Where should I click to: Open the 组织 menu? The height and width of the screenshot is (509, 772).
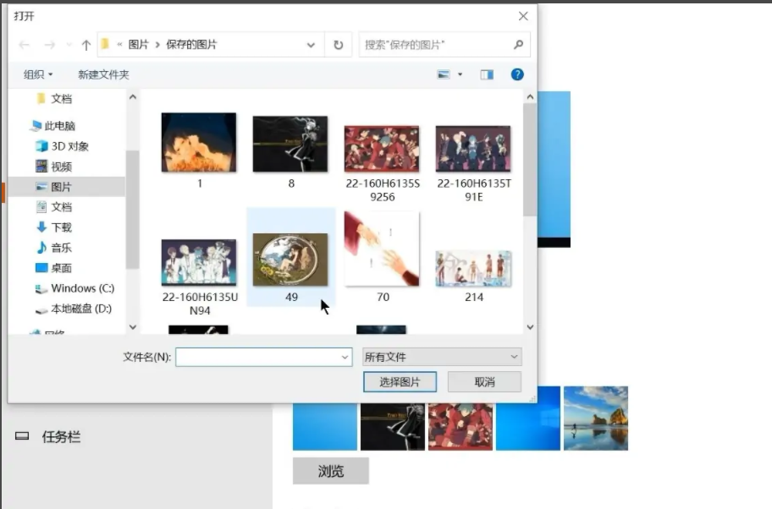(38, 74)
